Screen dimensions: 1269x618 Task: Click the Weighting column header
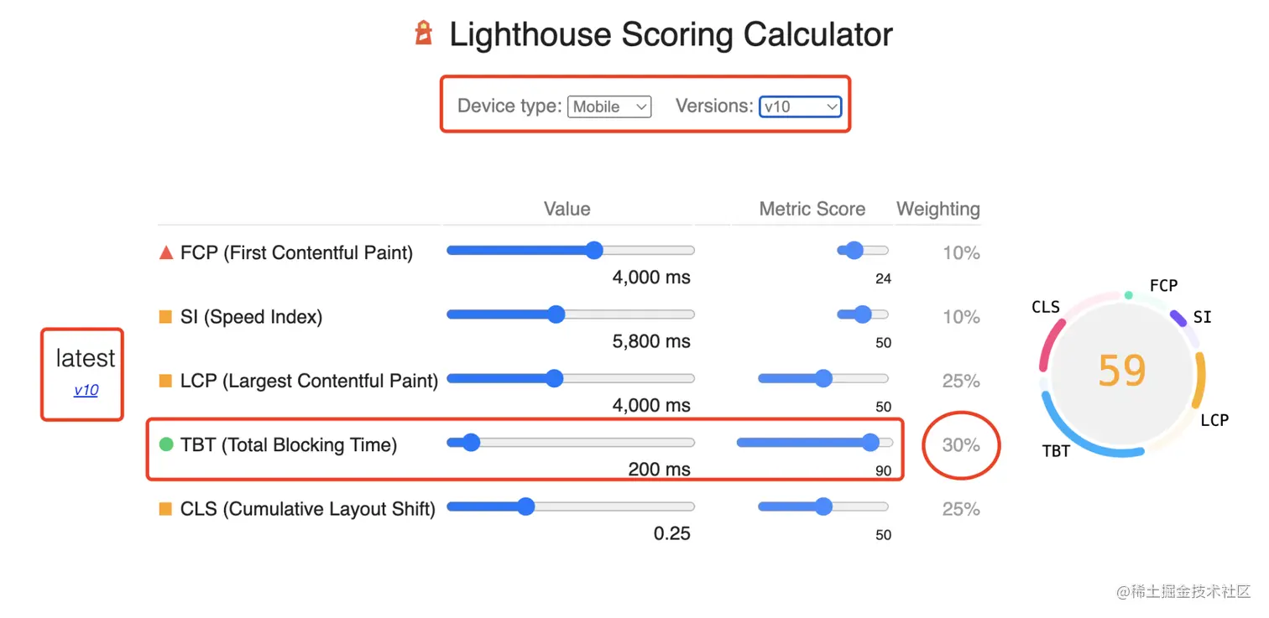(938, 209)
